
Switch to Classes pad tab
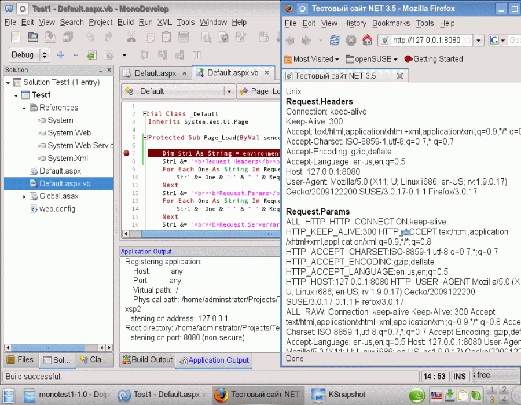pyautogui.click(x=94, y=360)
